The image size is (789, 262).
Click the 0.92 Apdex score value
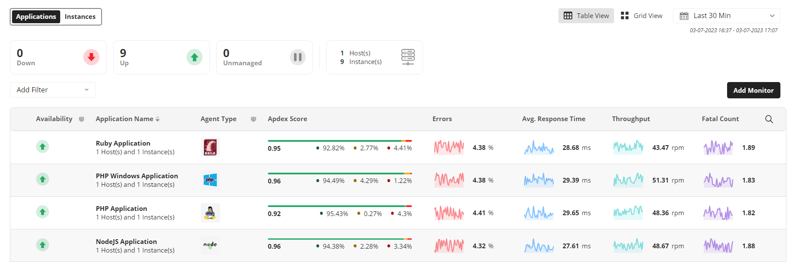[274, 213]
